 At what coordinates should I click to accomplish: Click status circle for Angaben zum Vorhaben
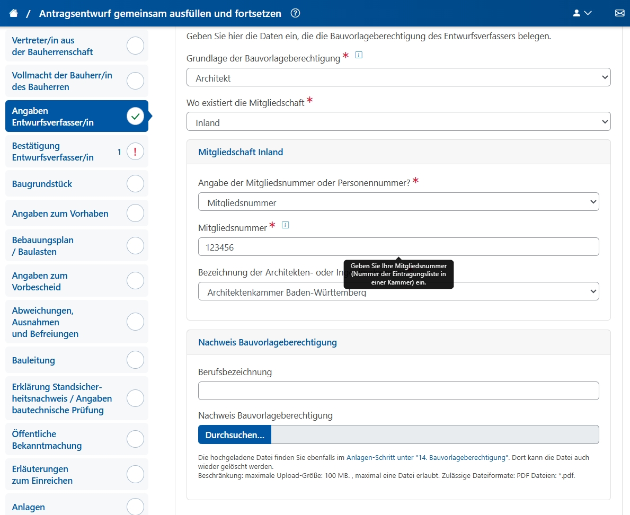[x=135, y=214]
